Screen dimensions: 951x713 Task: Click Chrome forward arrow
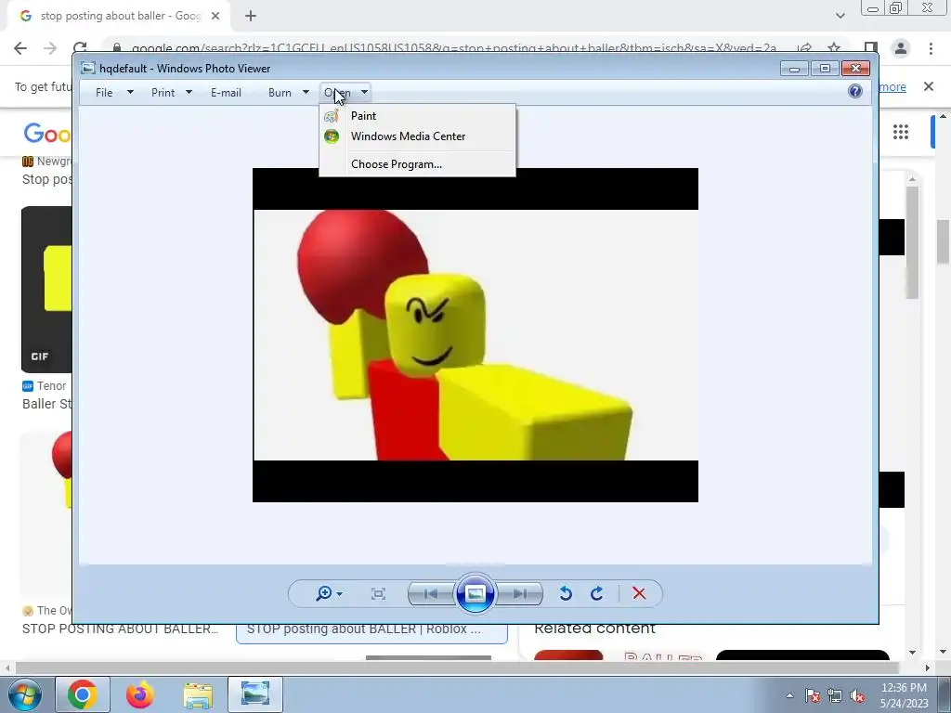click(50, 48)
